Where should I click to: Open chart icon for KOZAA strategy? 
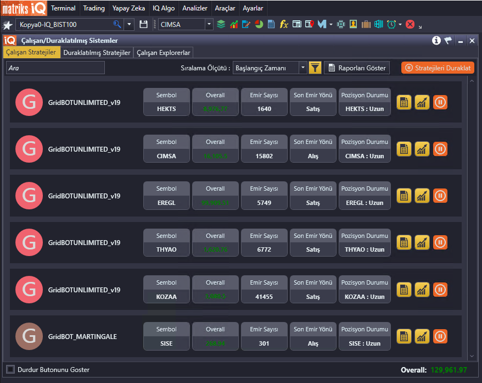point(422,290)
